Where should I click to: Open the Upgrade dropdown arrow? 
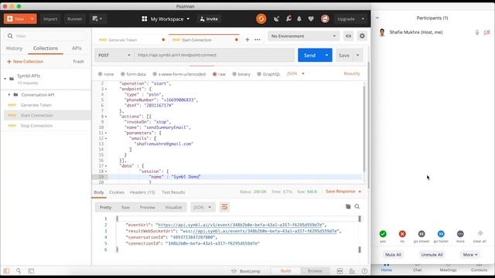(363, 19)
